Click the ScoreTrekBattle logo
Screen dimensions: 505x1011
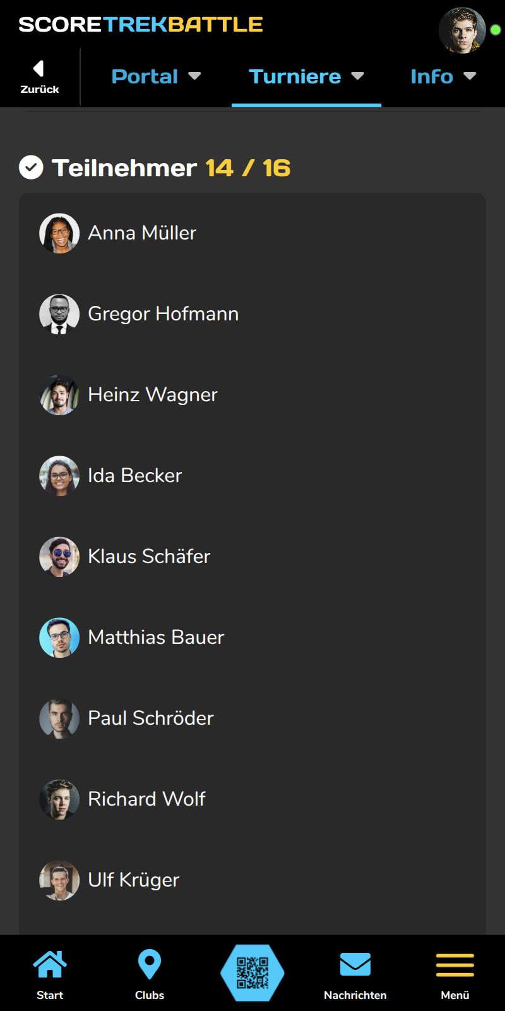click(x=141, y=25)
